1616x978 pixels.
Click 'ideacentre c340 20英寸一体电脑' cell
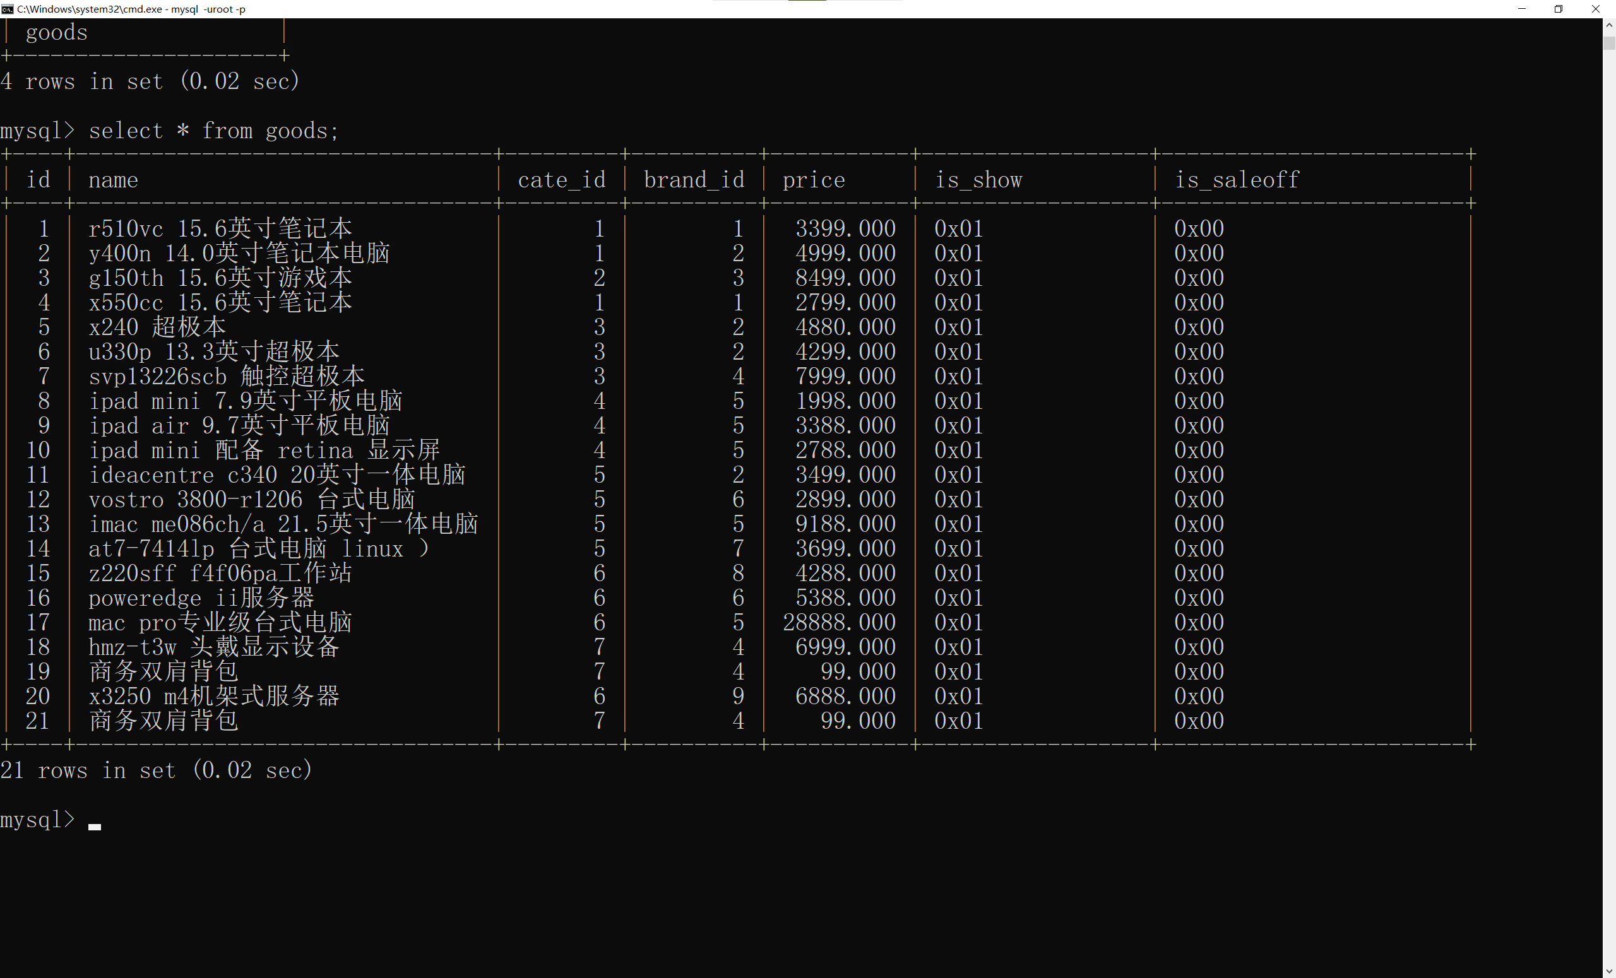[276, 474]
